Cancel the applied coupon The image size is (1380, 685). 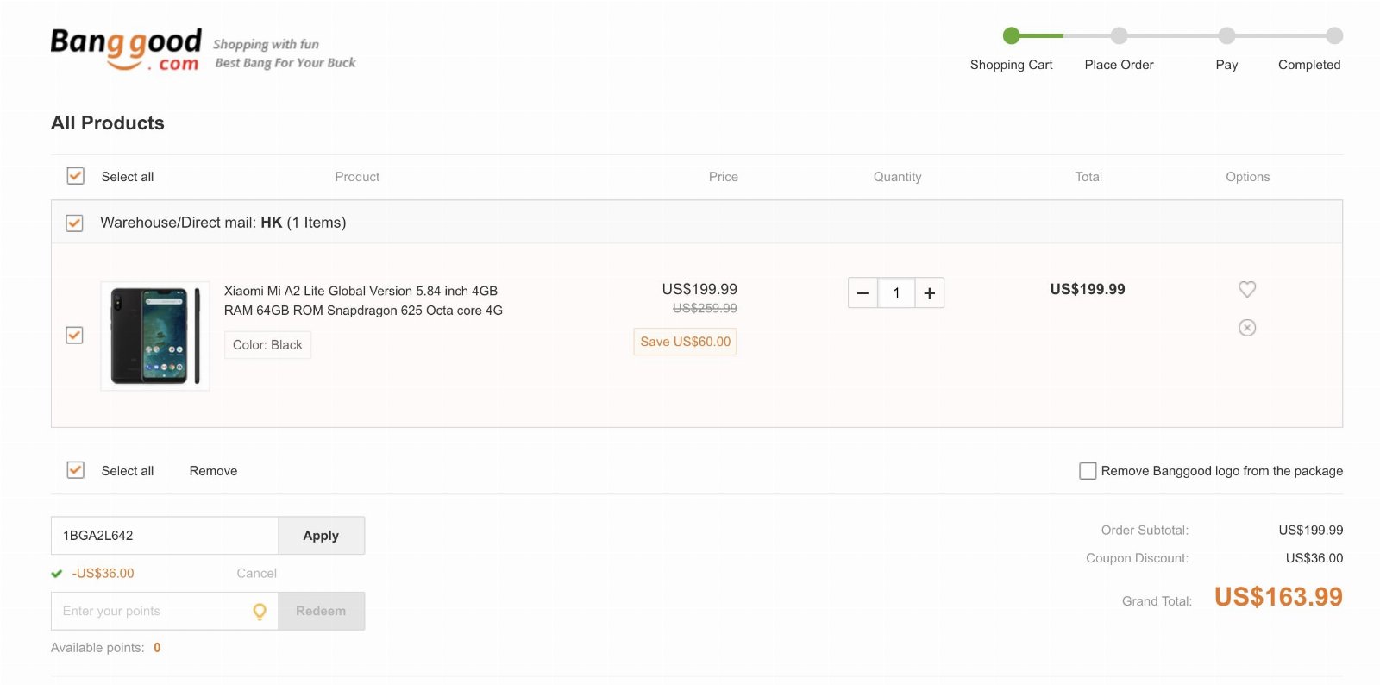tap(256, 573)
